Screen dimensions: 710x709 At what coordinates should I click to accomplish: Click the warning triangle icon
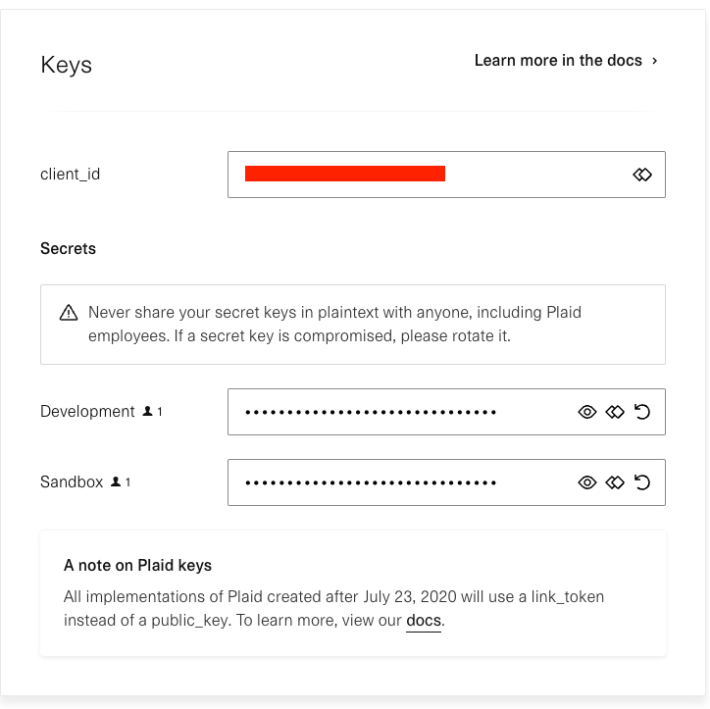click(x=69, y=313)
